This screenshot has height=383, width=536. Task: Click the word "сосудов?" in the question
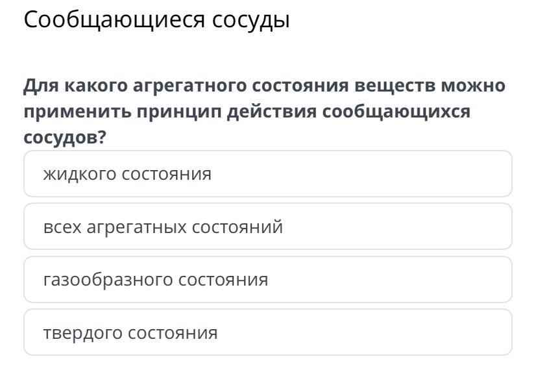pyautogui.click(x=65, y=138)
